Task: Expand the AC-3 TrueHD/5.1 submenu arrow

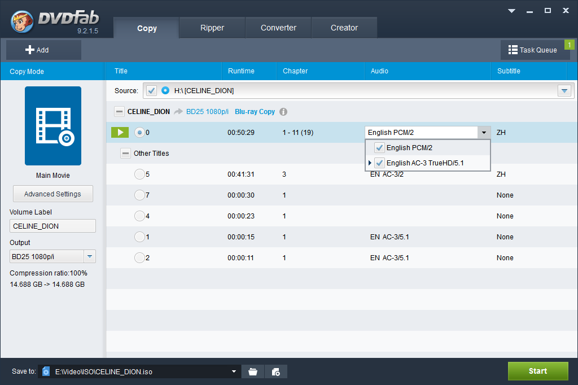Action: tap(370, 163)
